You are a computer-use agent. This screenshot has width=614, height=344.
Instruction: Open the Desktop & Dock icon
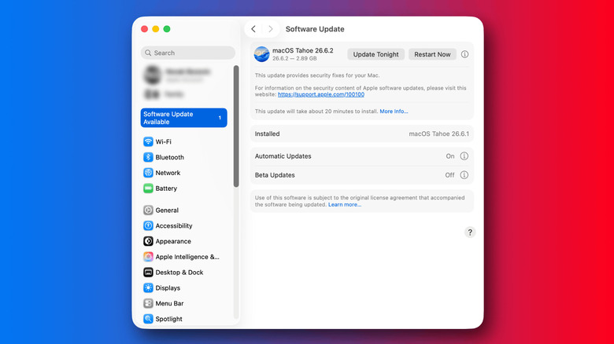148,273
